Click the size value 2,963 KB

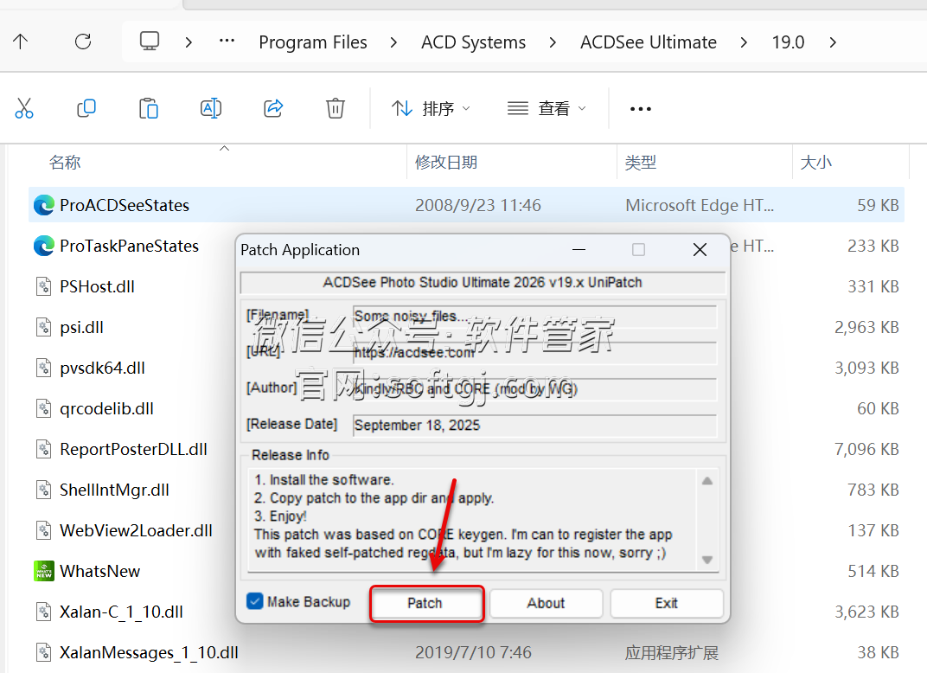(x=866, y=327)
